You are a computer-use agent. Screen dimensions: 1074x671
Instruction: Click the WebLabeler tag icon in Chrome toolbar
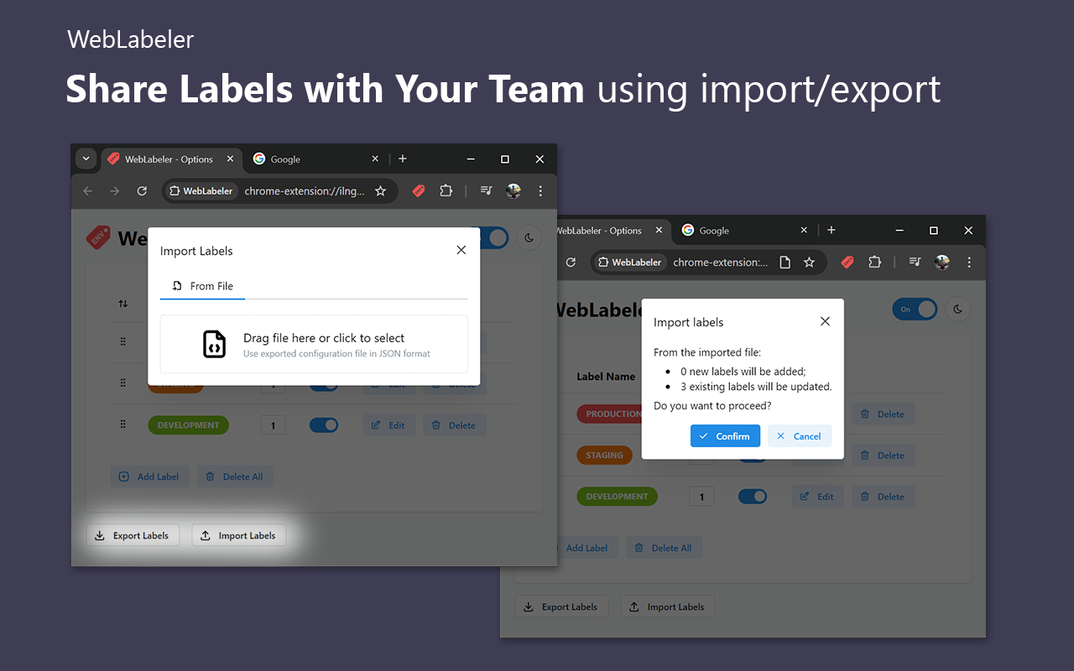pos(418,190)
